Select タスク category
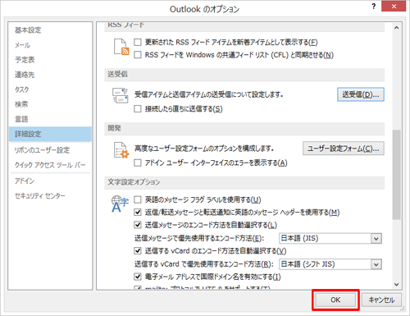 click(x=50, y=89)
